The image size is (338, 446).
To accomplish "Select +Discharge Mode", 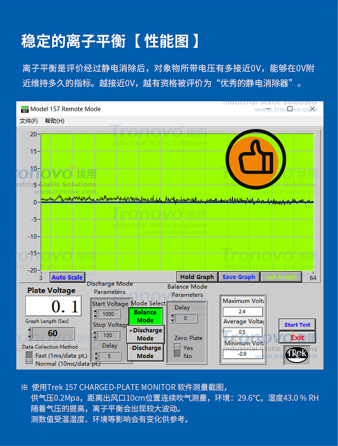I will 145,334.
